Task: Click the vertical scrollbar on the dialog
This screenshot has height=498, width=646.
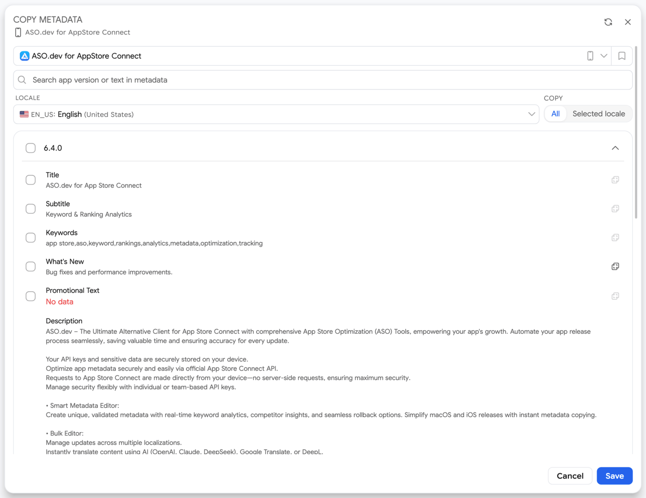Action: click(x=636, y=132)
